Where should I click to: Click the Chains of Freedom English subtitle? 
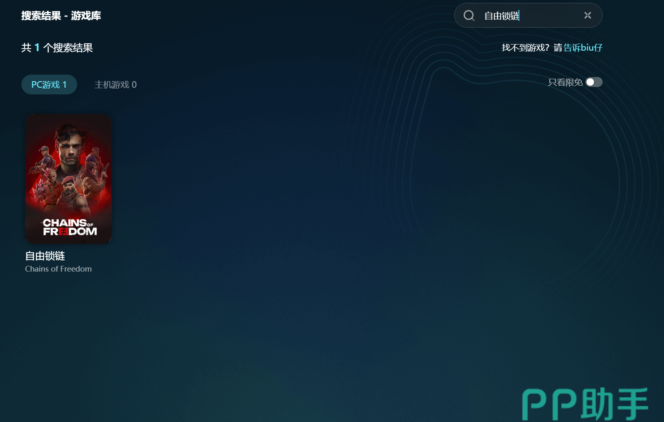tap(59, 269)
